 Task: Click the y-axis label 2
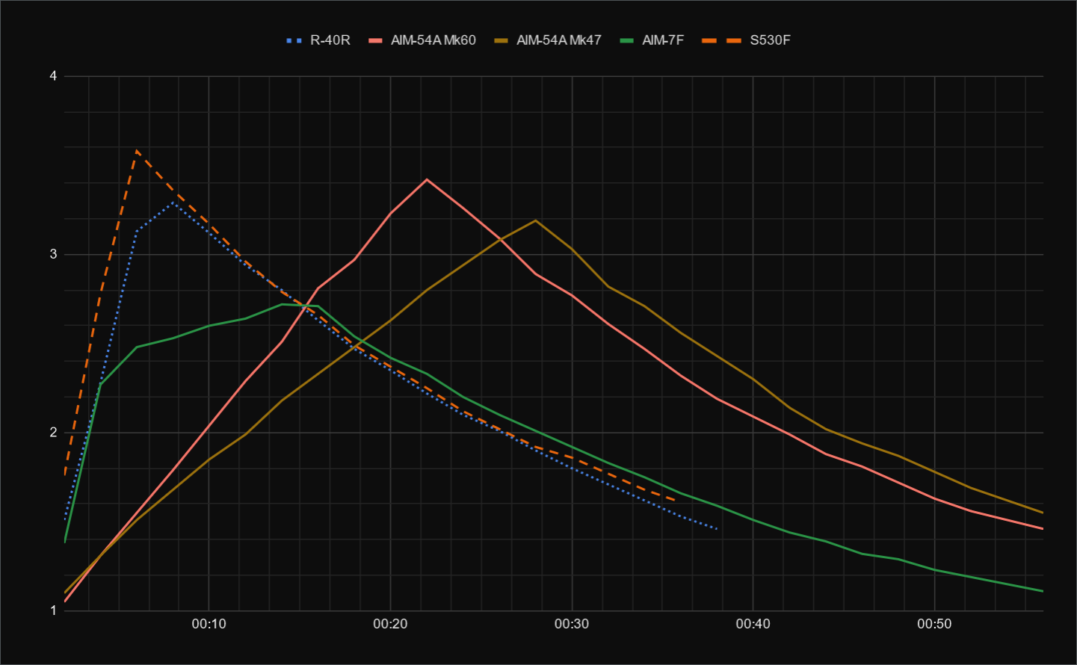point(53,433)
